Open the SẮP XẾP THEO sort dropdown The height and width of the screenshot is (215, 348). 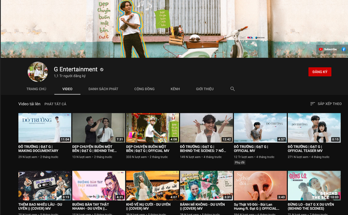[x=326, y=104]
